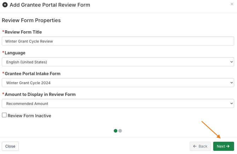Click the Review Form Inactive label text

[29, 116]
